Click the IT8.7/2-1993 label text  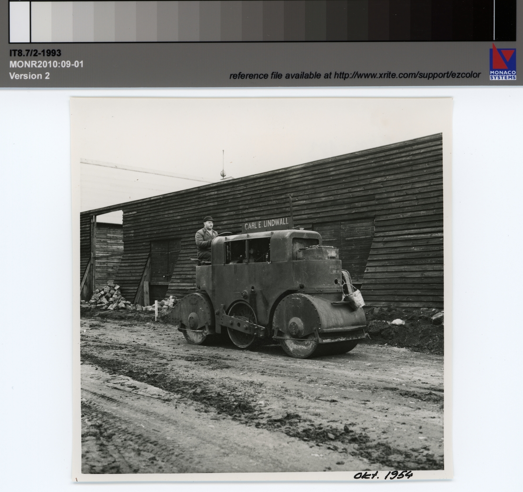coord(35,54)
